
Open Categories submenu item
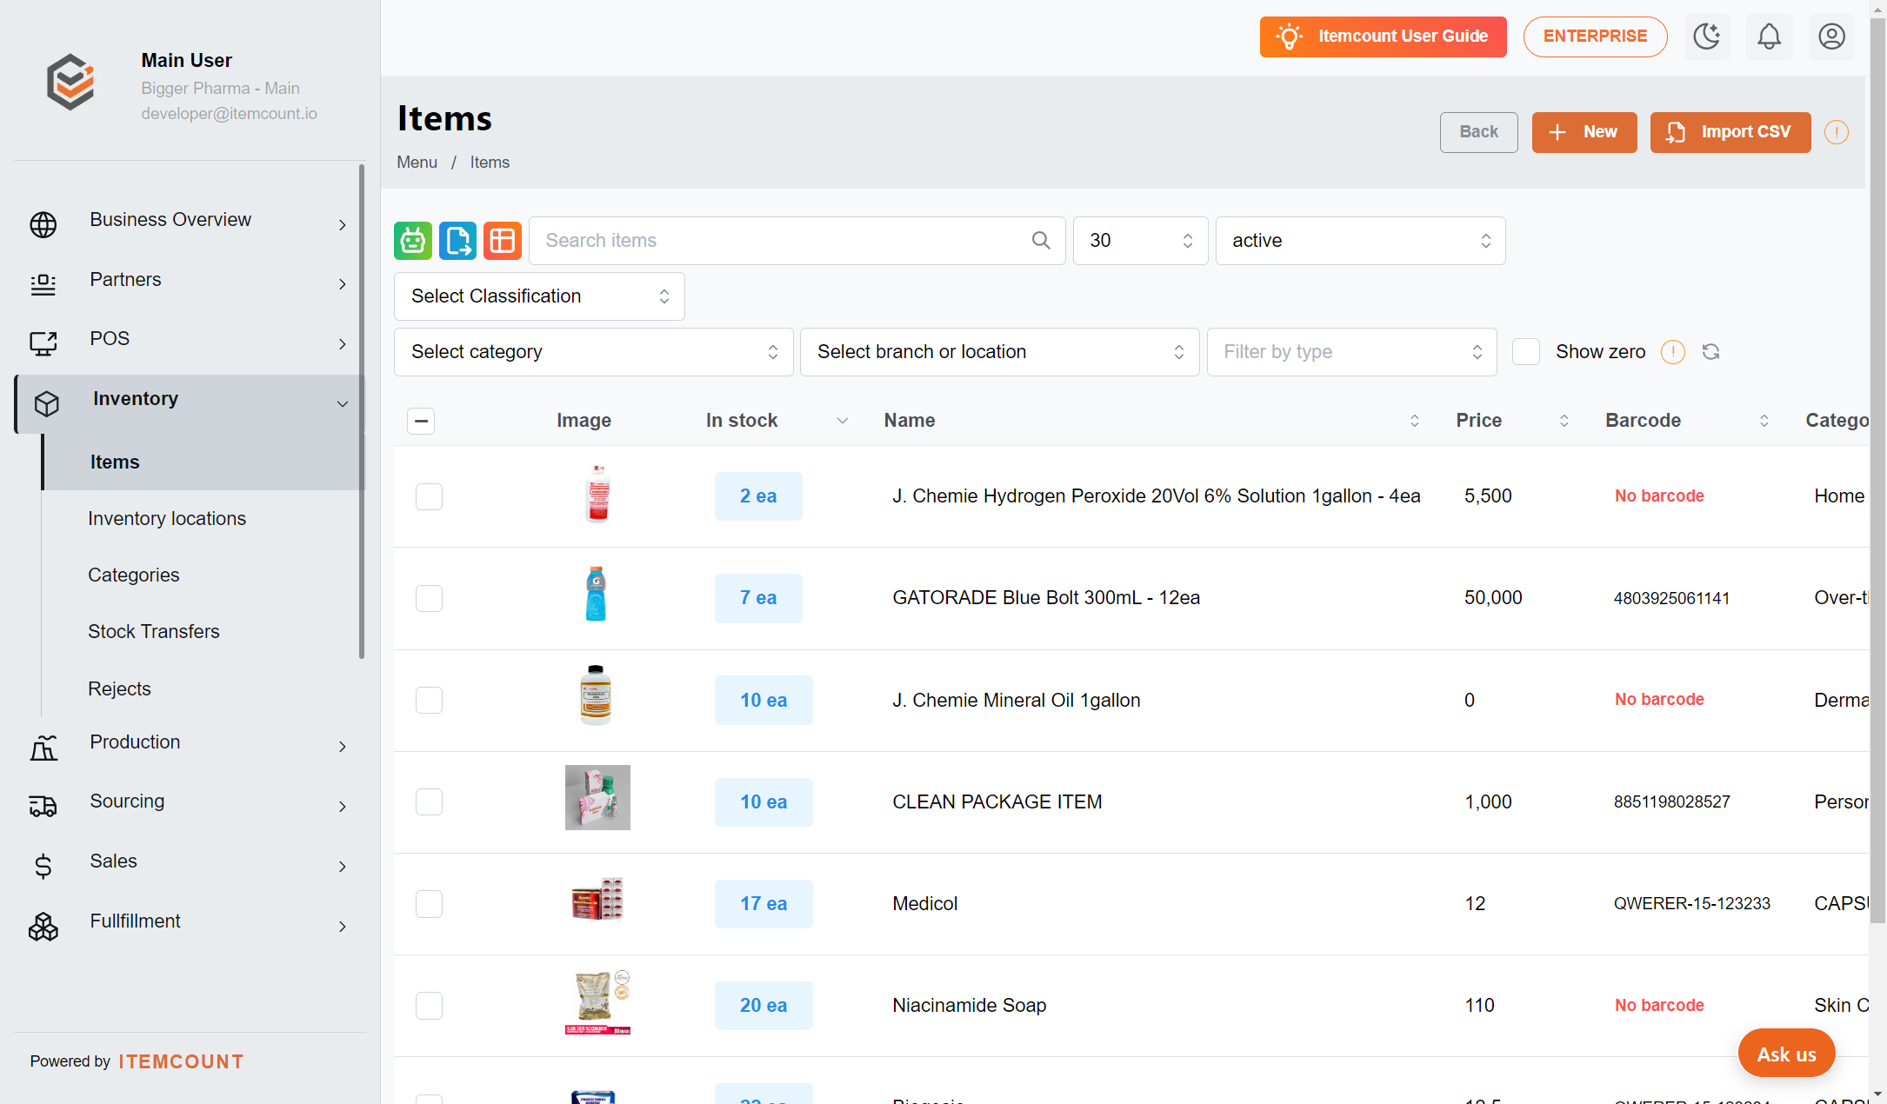pos(134,575)
